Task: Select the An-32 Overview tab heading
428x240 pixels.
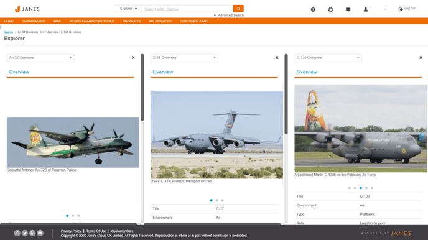Action: 19,72
